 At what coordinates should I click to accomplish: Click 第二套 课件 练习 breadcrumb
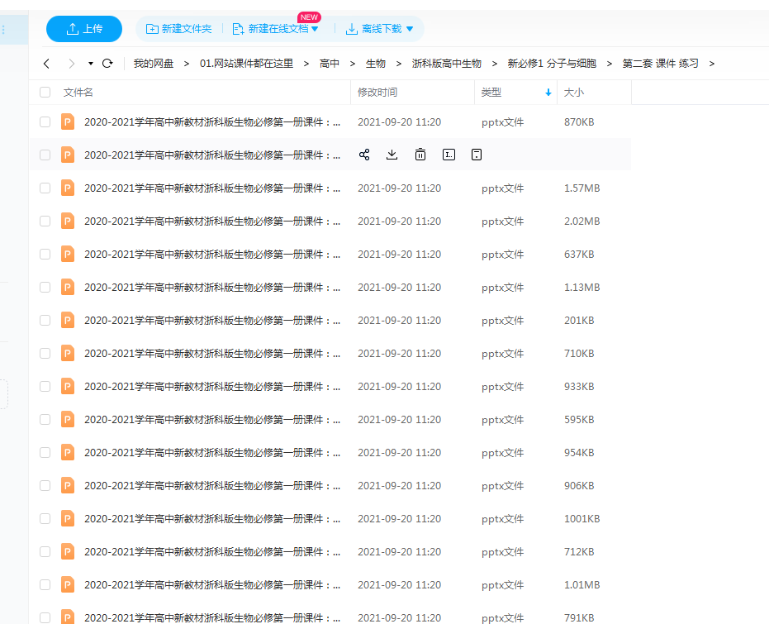coord(660,64)
